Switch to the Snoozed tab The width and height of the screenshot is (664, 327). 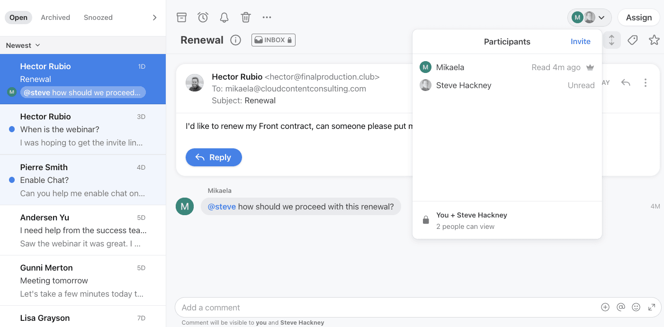pos(98,18)
